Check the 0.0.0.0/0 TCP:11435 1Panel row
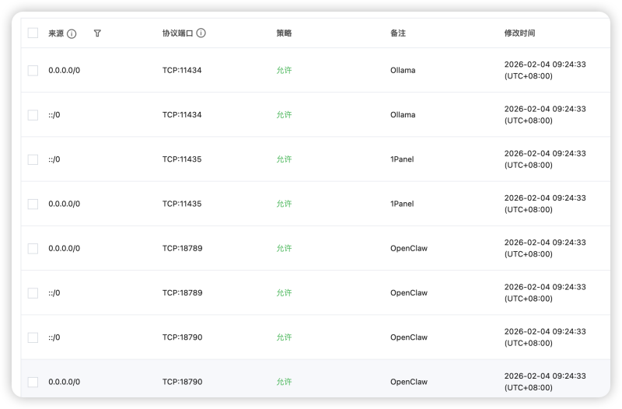Screen dimensions: 622x409 (x=33, y=204)
